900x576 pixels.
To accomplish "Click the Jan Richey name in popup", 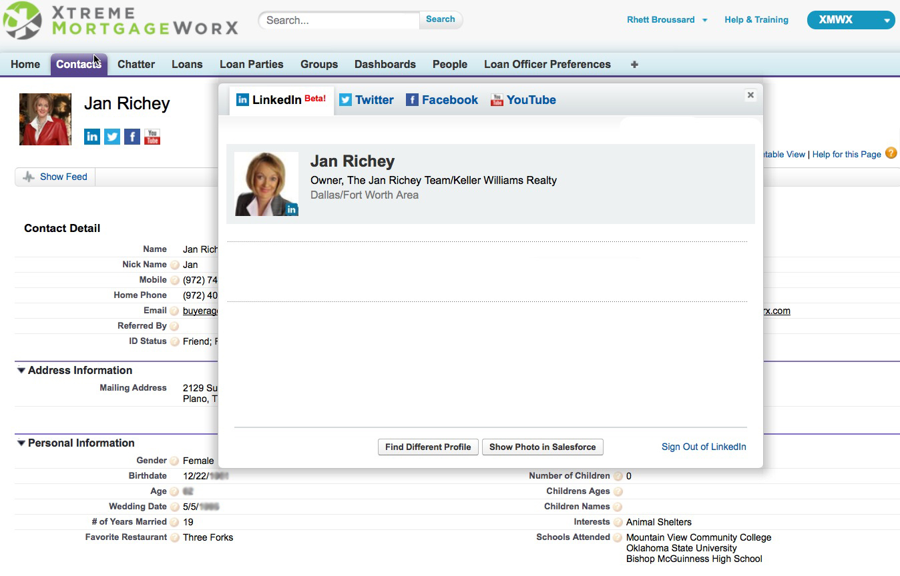I will pyautogui.click(x=353, y=161).
